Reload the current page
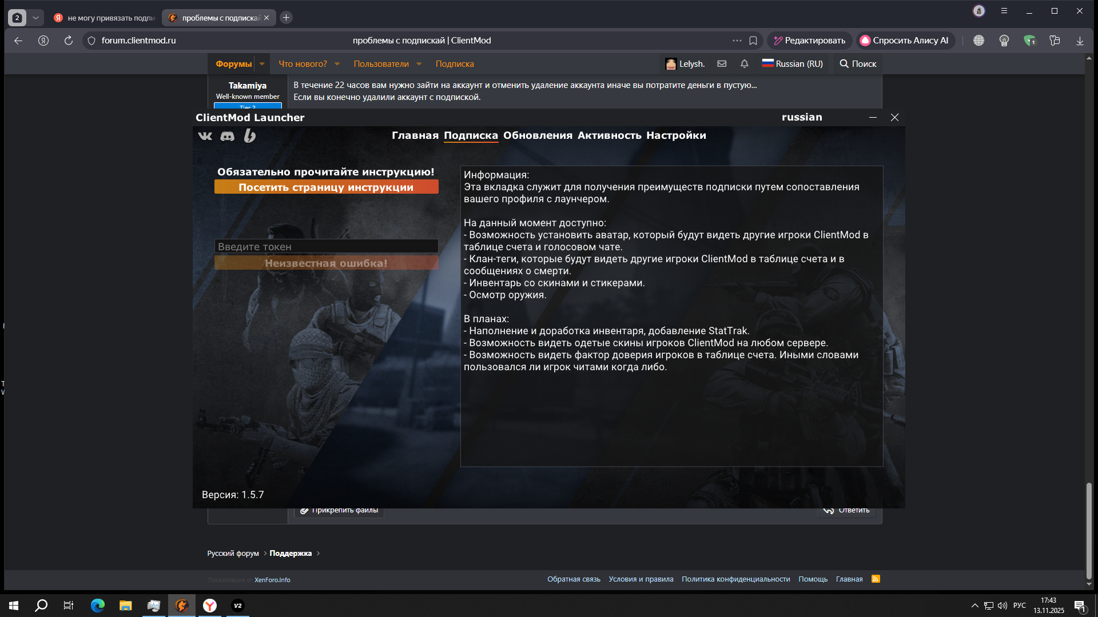Screen dimensions: 1098x617 (69, 41)
